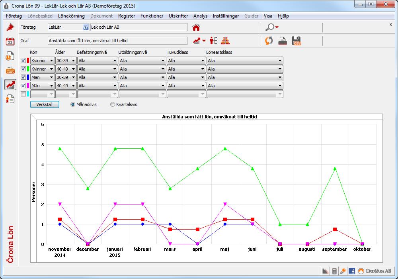Viewport: 398px width, 279px height.
Task: Open the Visa menu
Action: pyautogui.click(x=268, y=16)
